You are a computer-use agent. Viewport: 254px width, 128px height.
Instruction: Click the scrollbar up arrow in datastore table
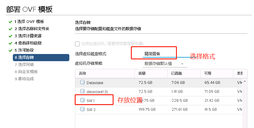(245, 81)
